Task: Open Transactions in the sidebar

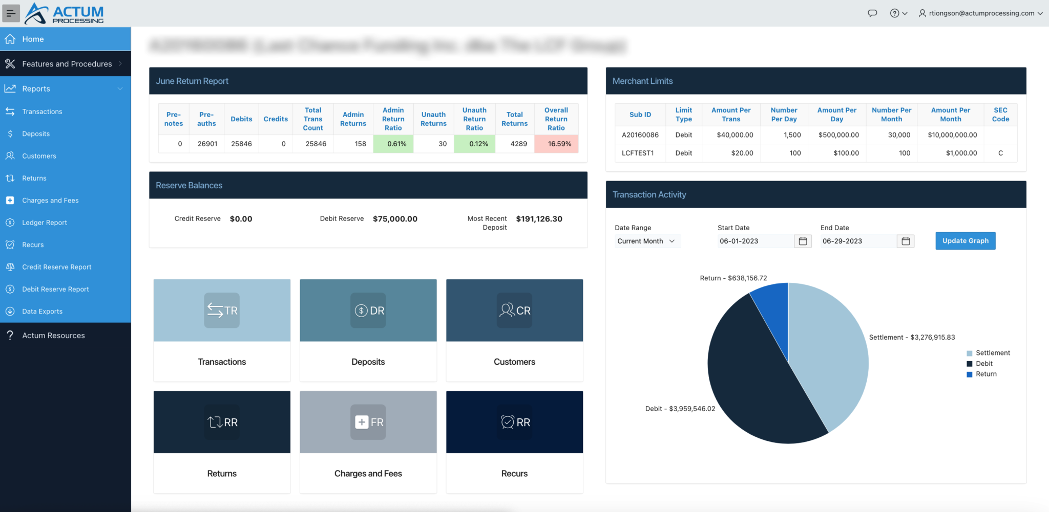Action: (x=66, y=112)
